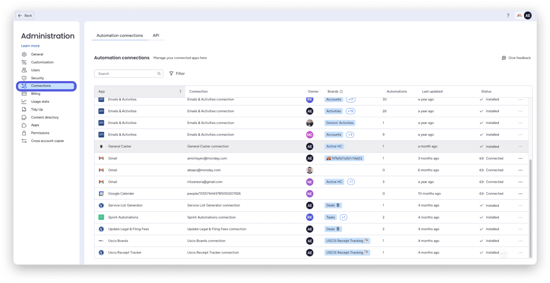Image resolution: width=550 pixels, height=283 pixels.
Task: Open Cross account copier section
Action: pyautogui.click(x=48, y=141)
